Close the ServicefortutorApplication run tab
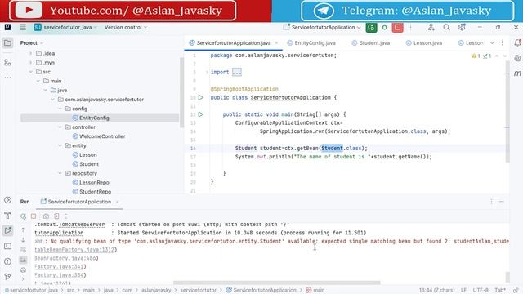The height and width of the screenshot is (294, 523). click(x=118, y=202)
